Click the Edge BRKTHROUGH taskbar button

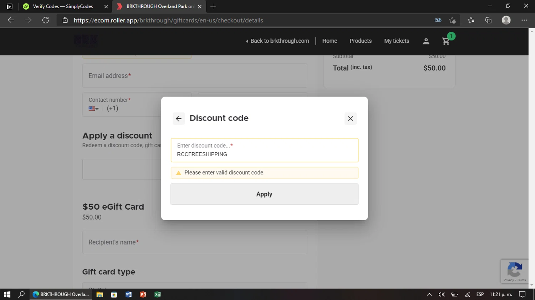tap(61, 294)
